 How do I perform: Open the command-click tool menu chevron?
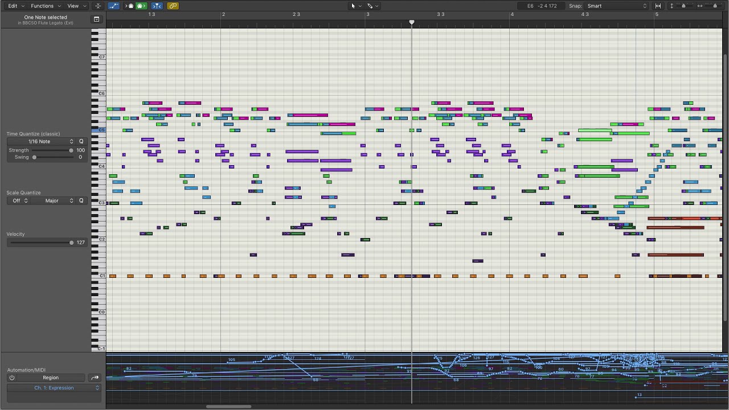point(377,6)
